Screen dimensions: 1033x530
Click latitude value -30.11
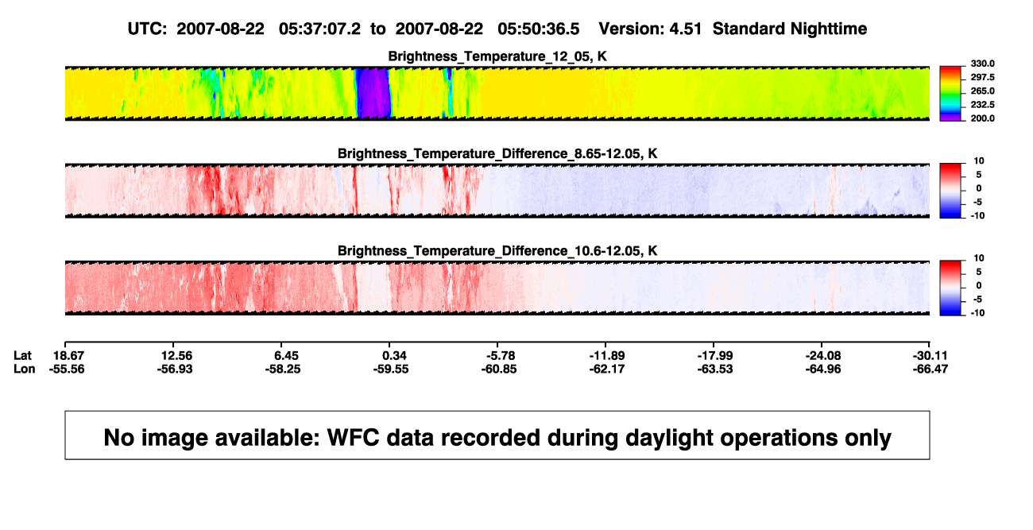tap(930, 354)
